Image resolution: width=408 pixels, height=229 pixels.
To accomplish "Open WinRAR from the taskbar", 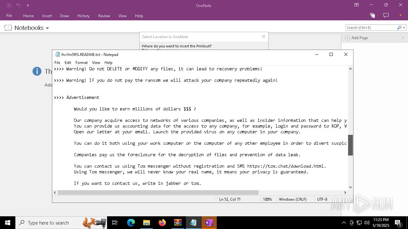I will 178,223.
